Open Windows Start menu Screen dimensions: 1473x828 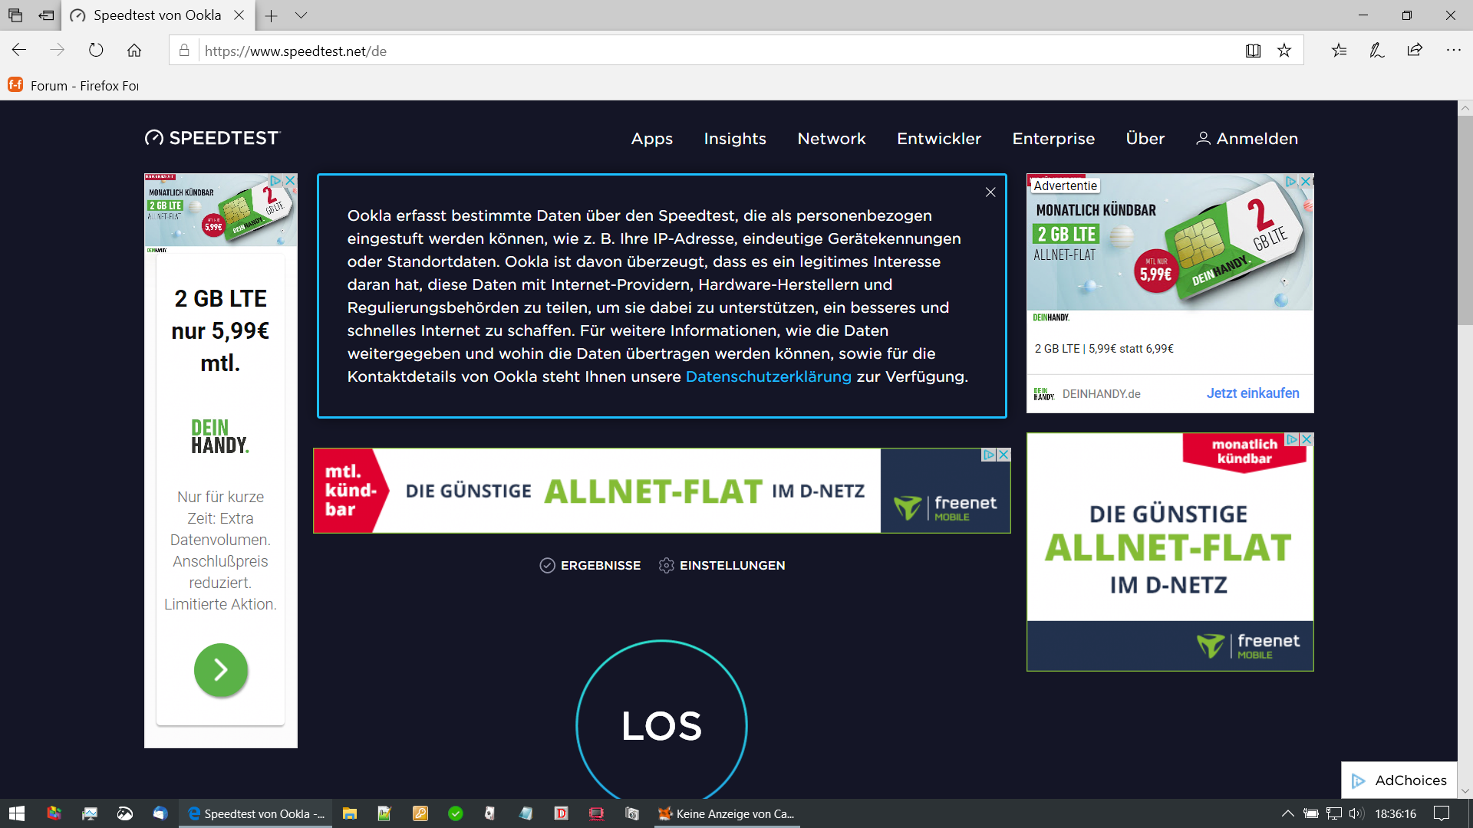click(x=17, y=813)
